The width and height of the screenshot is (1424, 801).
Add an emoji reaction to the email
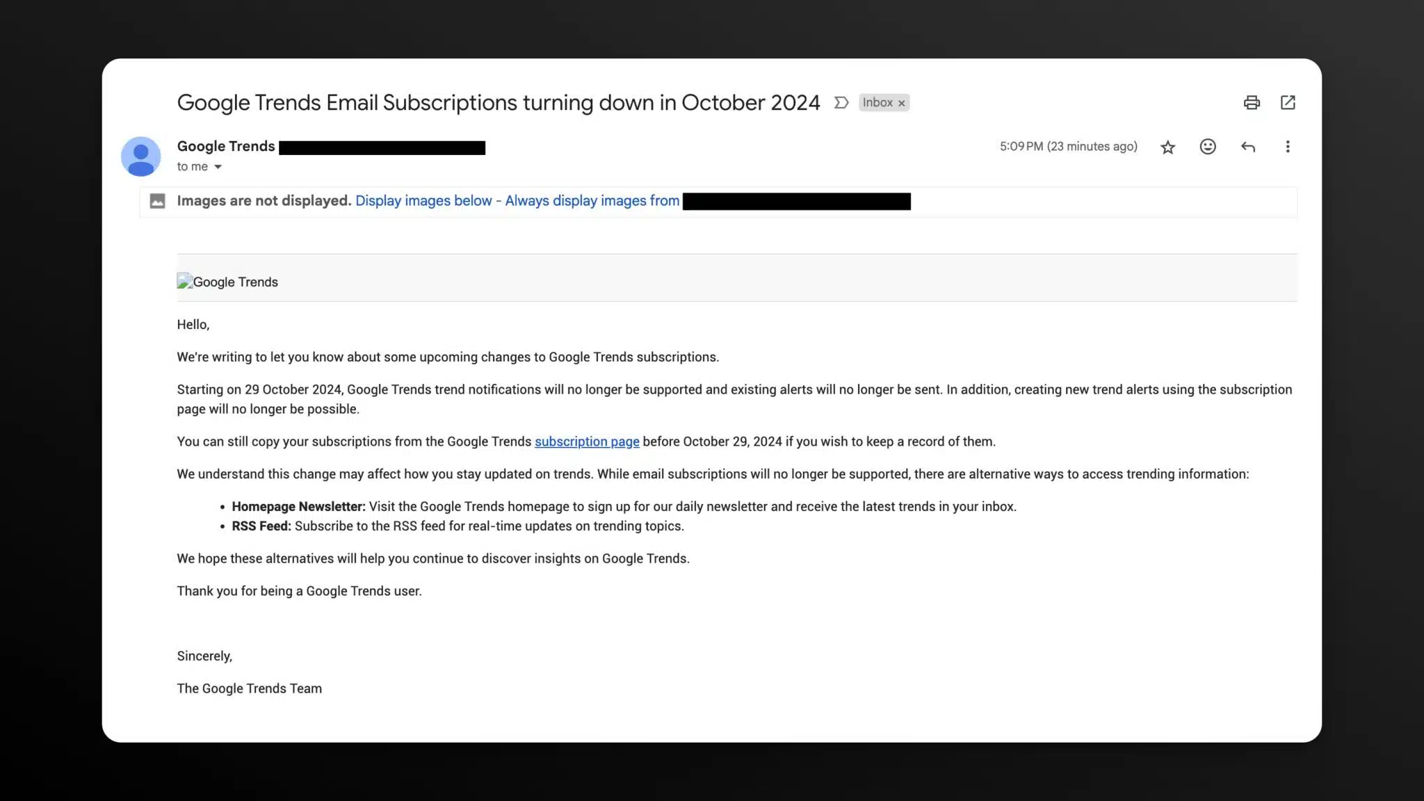pos(1208,147)
